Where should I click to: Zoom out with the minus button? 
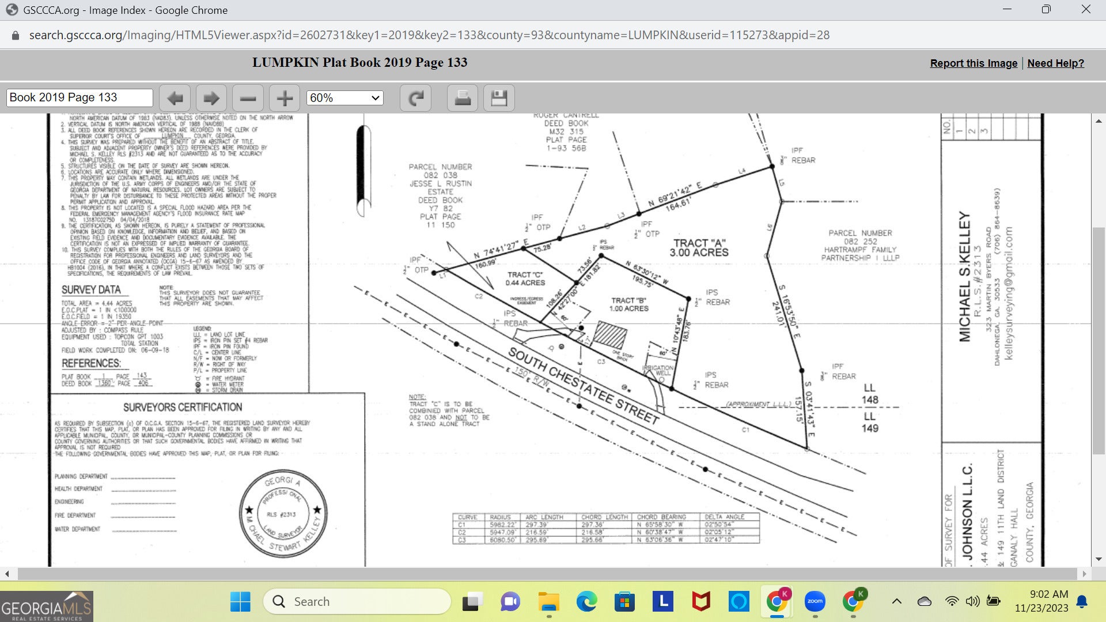[248, 98]
